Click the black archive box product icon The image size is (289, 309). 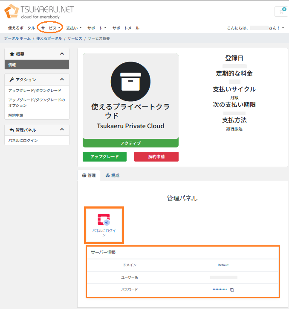point(130,82)
